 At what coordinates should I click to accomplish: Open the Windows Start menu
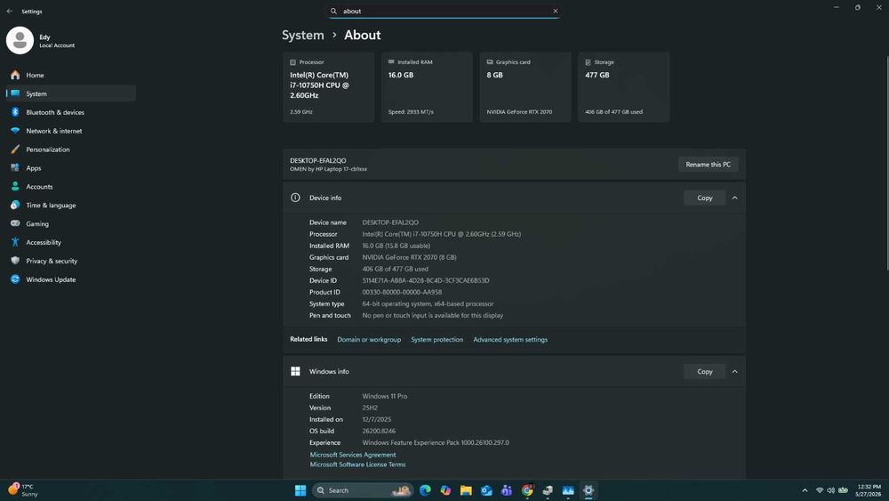[300, 490]
